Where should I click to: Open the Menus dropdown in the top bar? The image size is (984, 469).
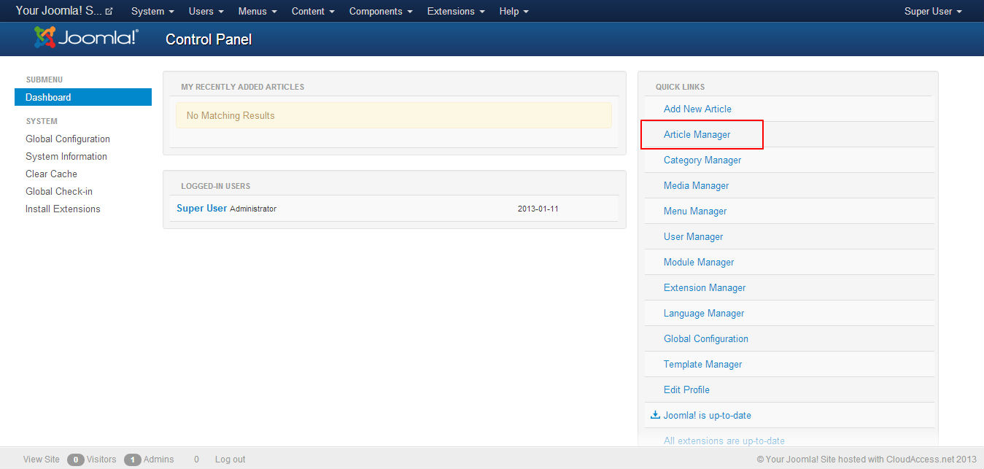[257, 12]
